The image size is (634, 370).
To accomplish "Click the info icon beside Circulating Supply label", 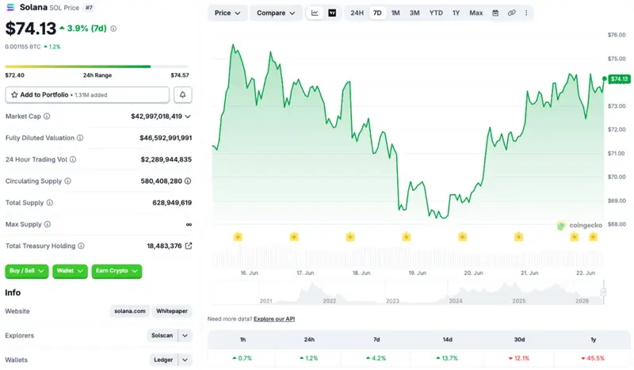I will pos(68,181).
